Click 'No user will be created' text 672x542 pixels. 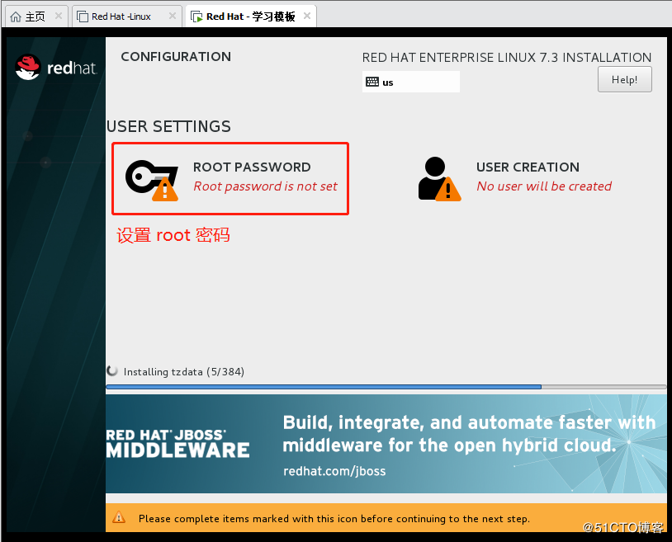(544, 186)
